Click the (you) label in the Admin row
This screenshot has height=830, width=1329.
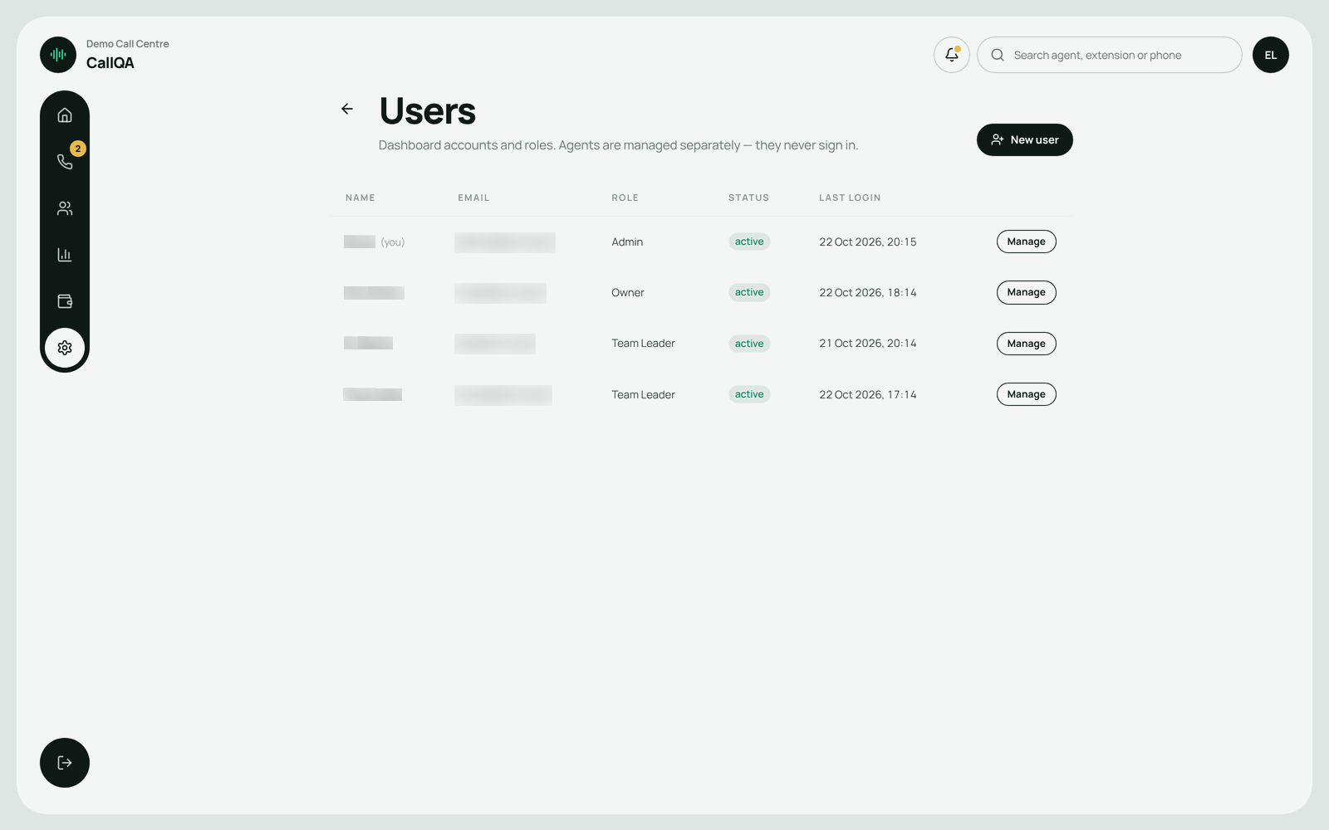click(x=393, y=242)
